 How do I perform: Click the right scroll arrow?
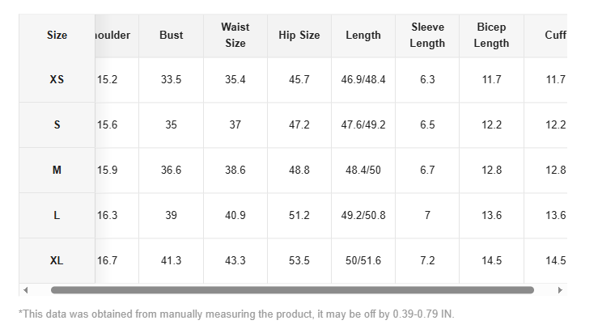pos(559,290)
